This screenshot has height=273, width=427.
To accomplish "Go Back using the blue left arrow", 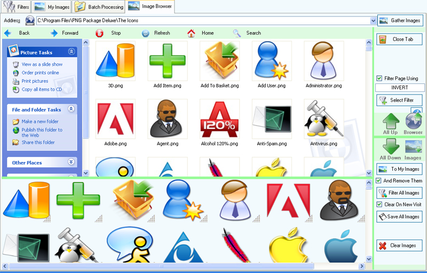I will pos(8,33).
